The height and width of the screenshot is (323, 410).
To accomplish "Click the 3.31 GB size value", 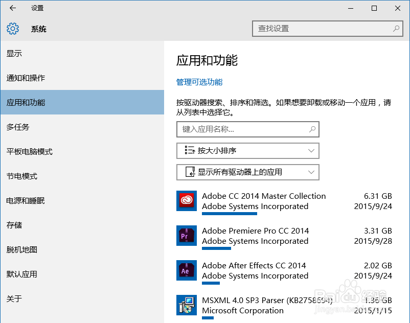I will tap(378, 230).
